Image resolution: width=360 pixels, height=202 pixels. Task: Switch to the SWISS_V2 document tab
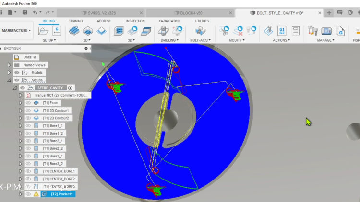101,13
